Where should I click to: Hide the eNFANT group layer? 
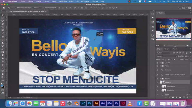157,63
